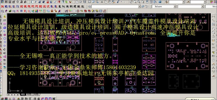
Task: Click the PressCAD HD toolbar icon
Action: coord(6,6)
